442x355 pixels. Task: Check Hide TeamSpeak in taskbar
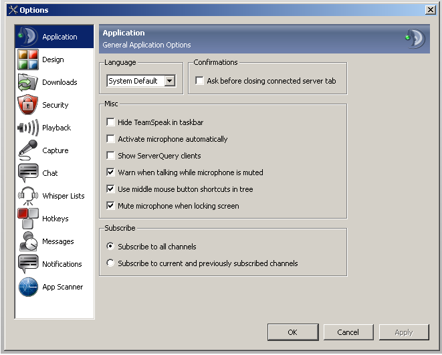110,122
